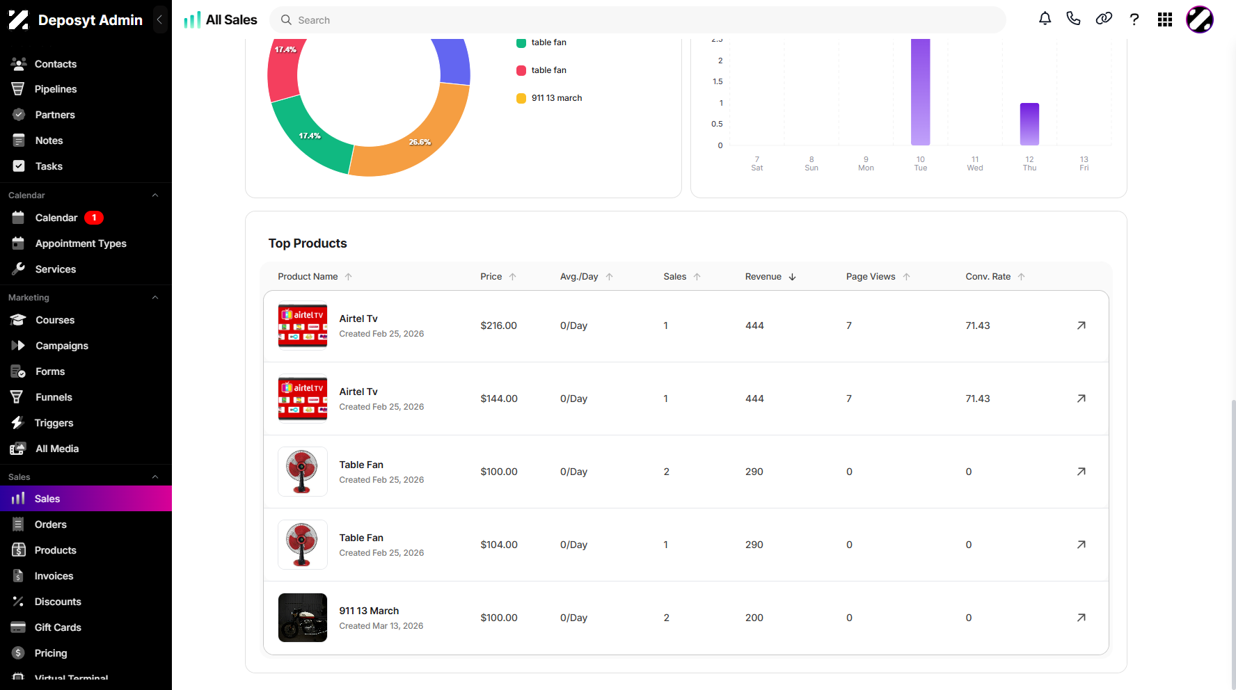Toggle Revenue descending sort arrow

point(793,277)
